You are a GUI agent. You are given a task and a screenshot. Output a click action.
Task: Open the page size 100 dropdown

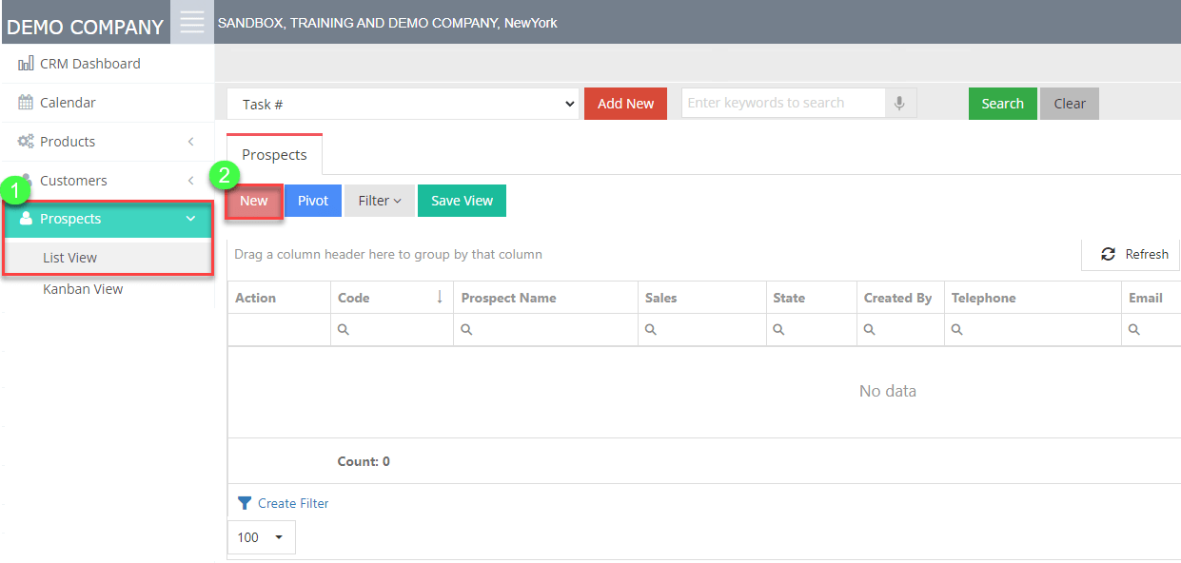[x=261, y=537]
